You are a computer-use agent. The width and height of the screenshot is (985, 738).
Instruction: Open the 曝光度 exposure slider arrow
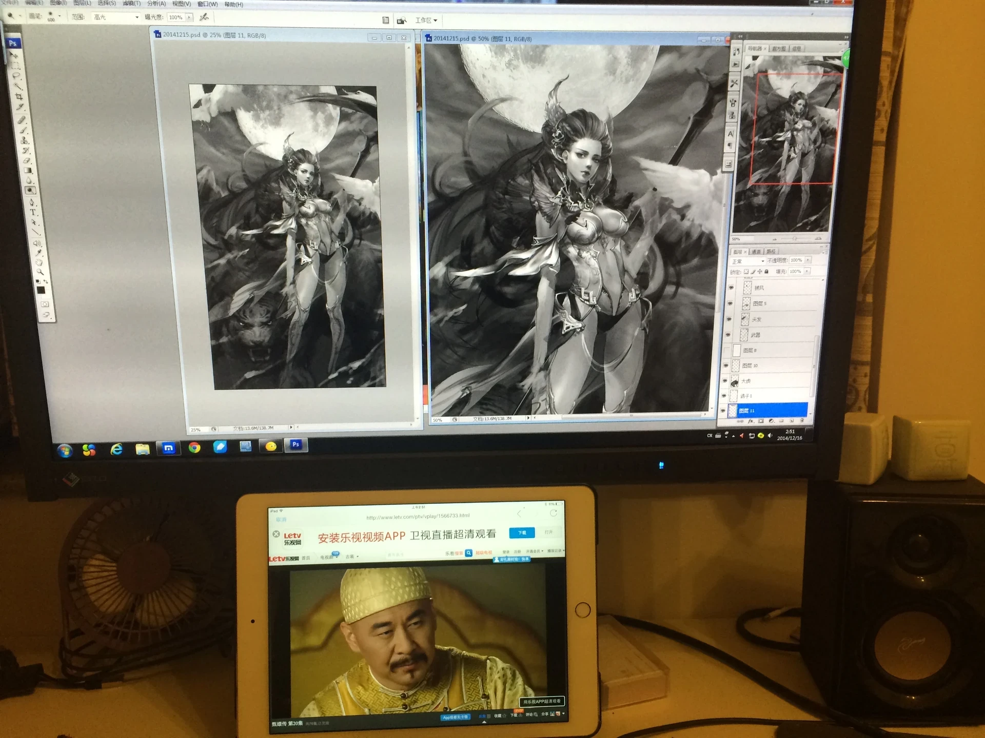(x=189, y=17)
